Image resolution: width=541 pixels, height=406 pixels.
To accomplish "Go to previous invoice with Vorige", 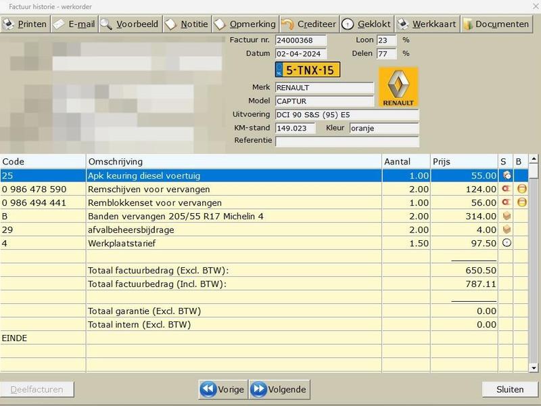I will [222, 389].
